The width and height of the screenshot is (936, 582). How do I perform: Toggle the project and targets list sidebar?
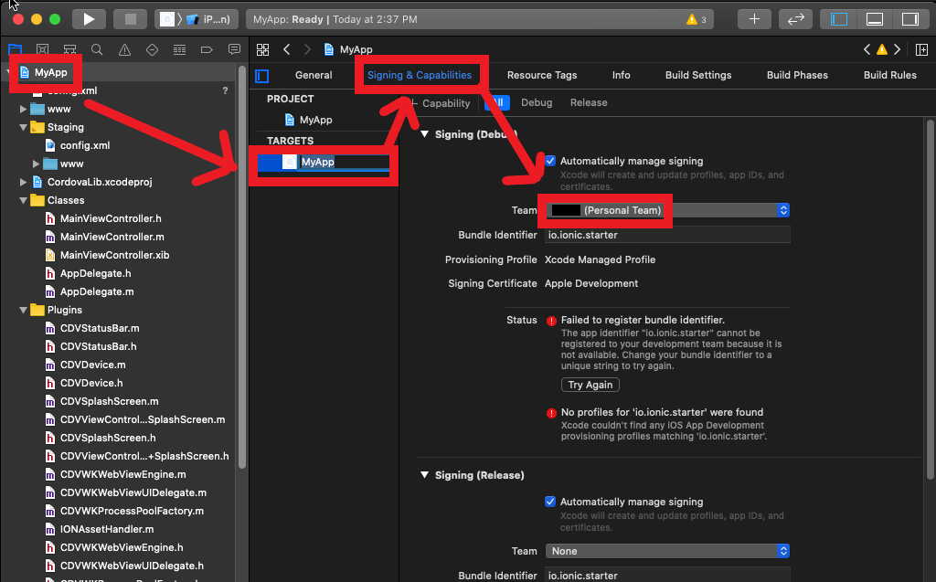click(x=262, y=76)
